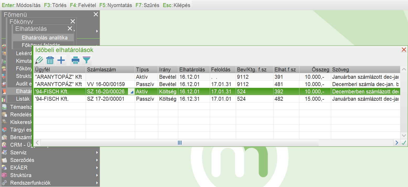The image size is (408, 187).
Task: Click the printer icon in toolbar
Action: coord(76,60)
